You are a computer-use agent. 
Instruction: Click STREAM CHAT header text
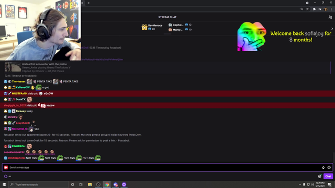[167, 17]
